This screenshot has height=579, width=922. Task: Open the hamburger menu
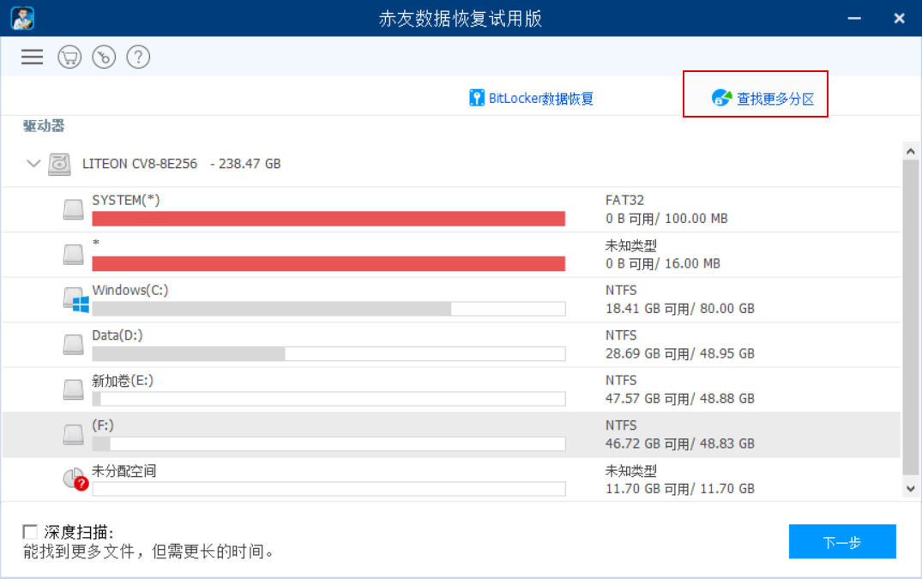pyautogui.click(x=32, y=57)
